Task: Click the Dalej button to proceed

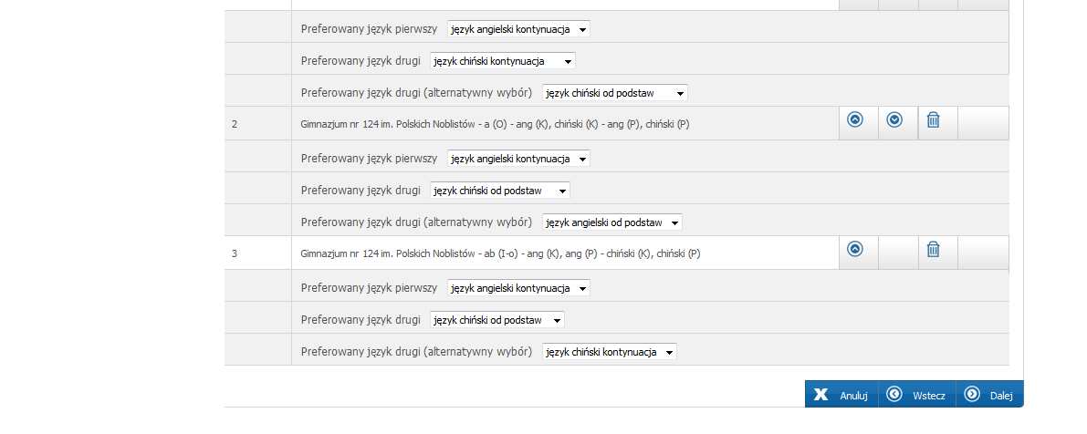Action: click(x=989, y=395)
